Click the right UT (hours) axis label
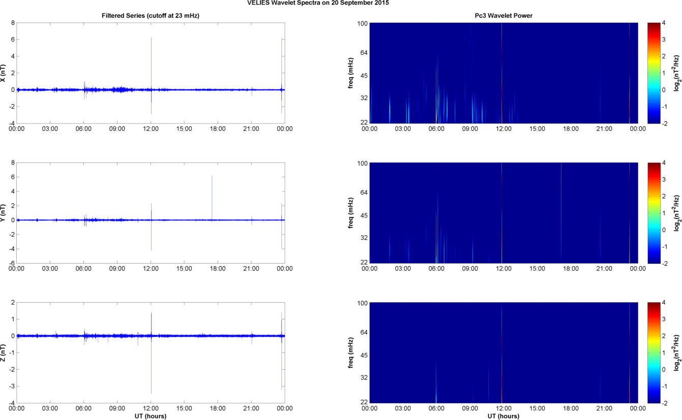The height and width of the screenshot is (420, 682). point(503,416)
